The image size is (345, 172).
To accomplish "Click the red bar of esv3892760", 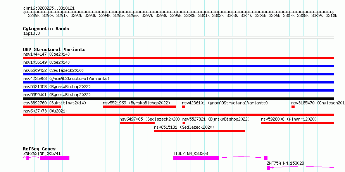I will pos(42,107).
